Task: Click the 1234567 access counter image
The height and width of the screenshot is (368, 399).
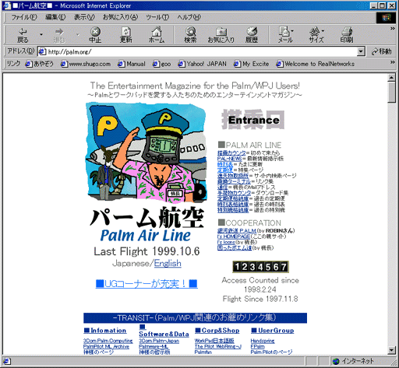Action: (x=260, y=267)
